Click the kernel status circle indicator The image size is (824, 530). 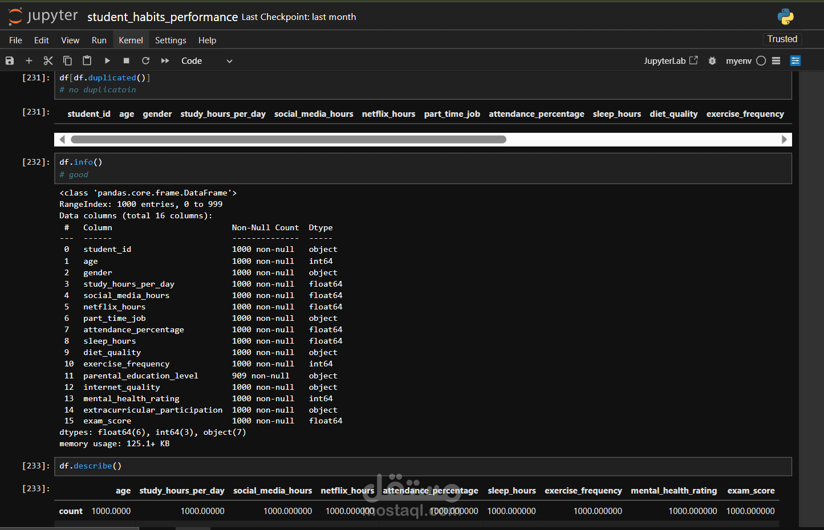(761, 60)
